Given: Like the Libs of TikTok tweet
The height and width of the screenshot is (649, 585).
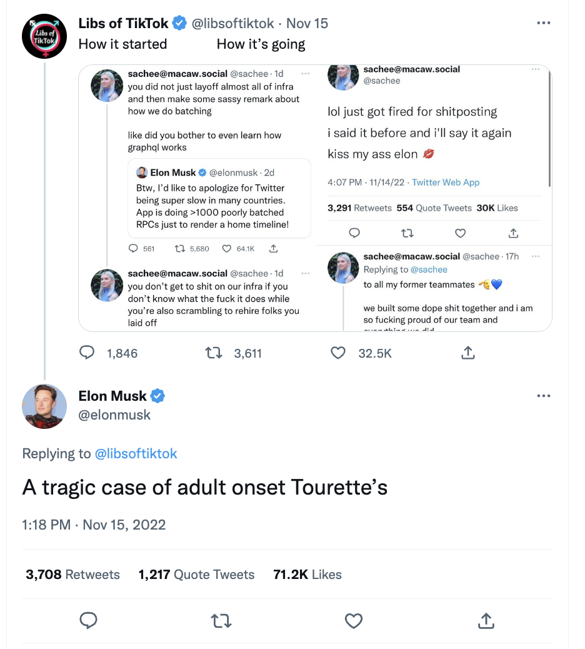Looking at the screenshot, I should point(338,353).
